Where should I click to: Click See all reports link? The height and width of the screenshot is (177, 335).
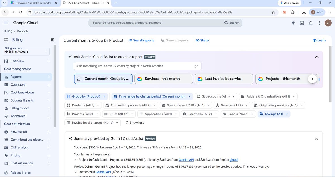pos(141,41)
